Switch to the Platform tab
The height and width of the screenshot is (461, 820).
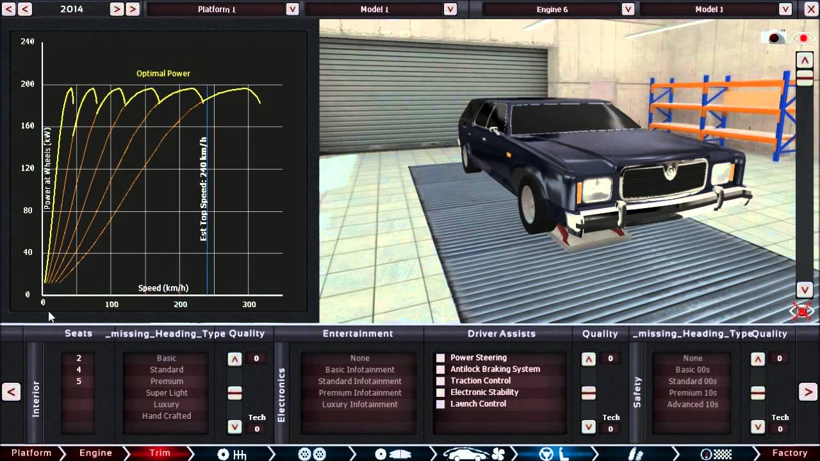31,453
